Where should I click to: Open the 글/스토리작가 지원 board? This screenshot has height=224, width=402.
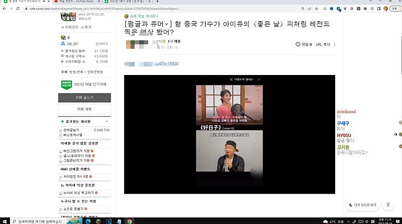pyautogui.click(x=77, y=156)
